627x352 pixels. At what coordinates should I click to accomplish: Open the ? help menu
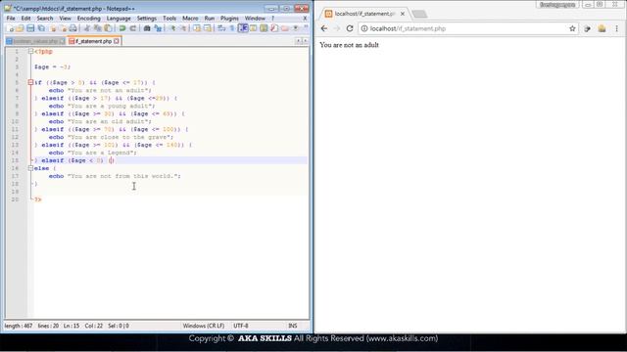coord(272,19)
